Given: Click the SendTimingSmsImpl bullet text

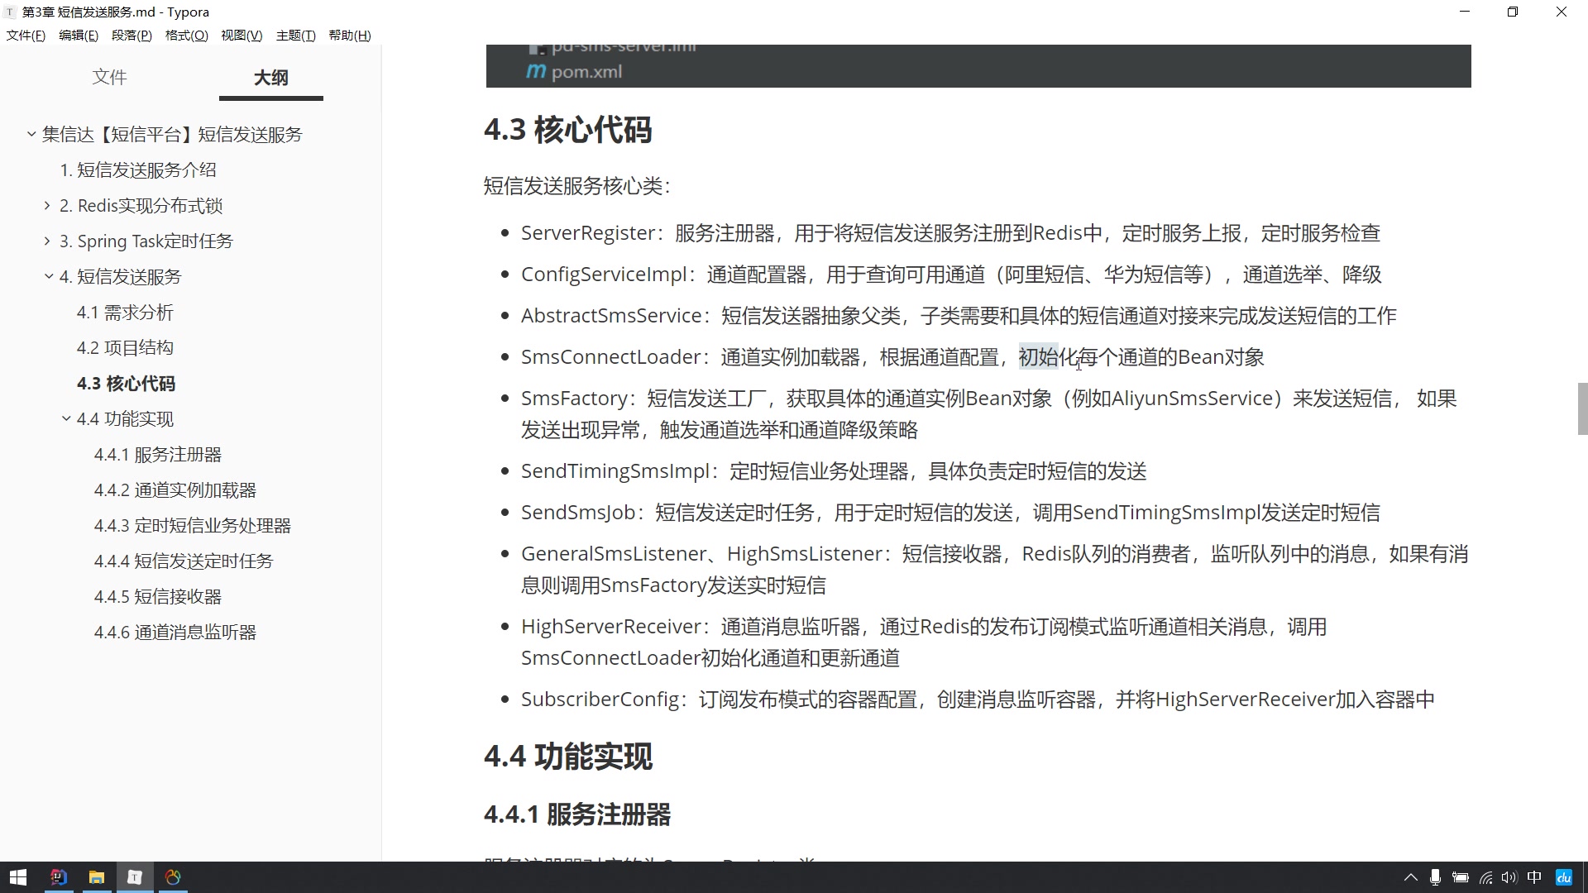Looking at the screenshot, I should tap(834, 471).
